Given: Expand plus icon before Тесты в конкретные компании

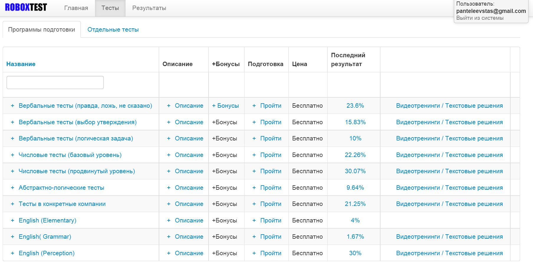Looking at the screenshot, I should 12,204.
